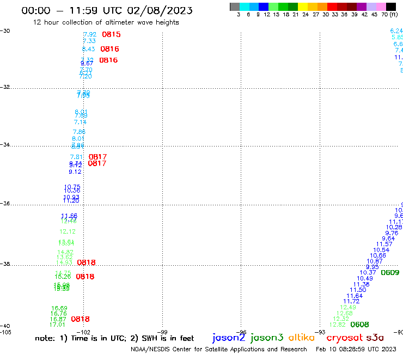Click the 10.54 wave height value
The width and height of the screenshot is (403, 354).
381,250
